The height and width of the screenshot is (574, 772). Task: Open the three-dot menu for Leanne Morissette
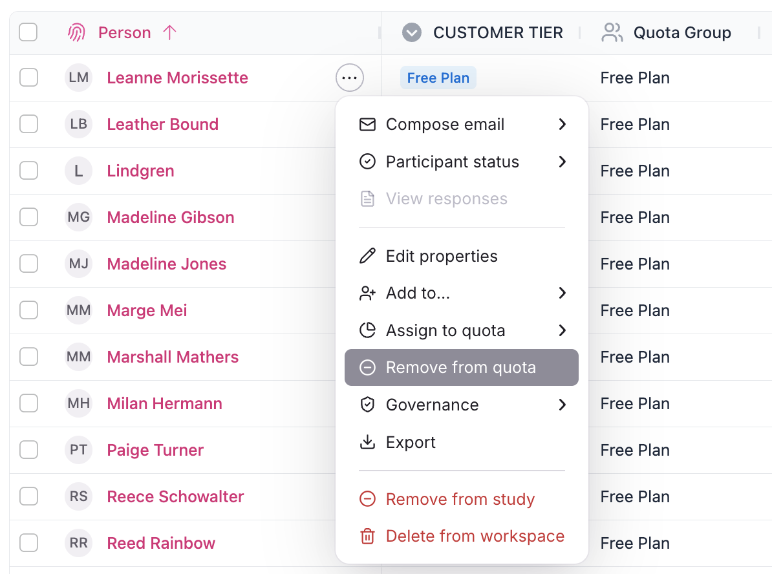[350, 78]
